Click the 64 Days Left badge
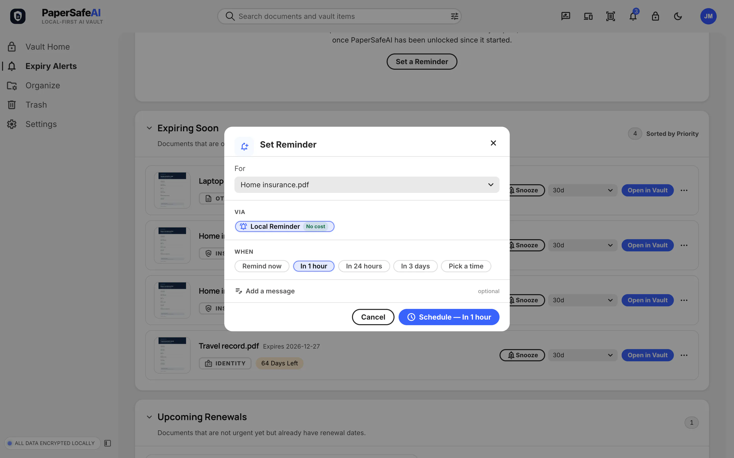 coord(279,363)
